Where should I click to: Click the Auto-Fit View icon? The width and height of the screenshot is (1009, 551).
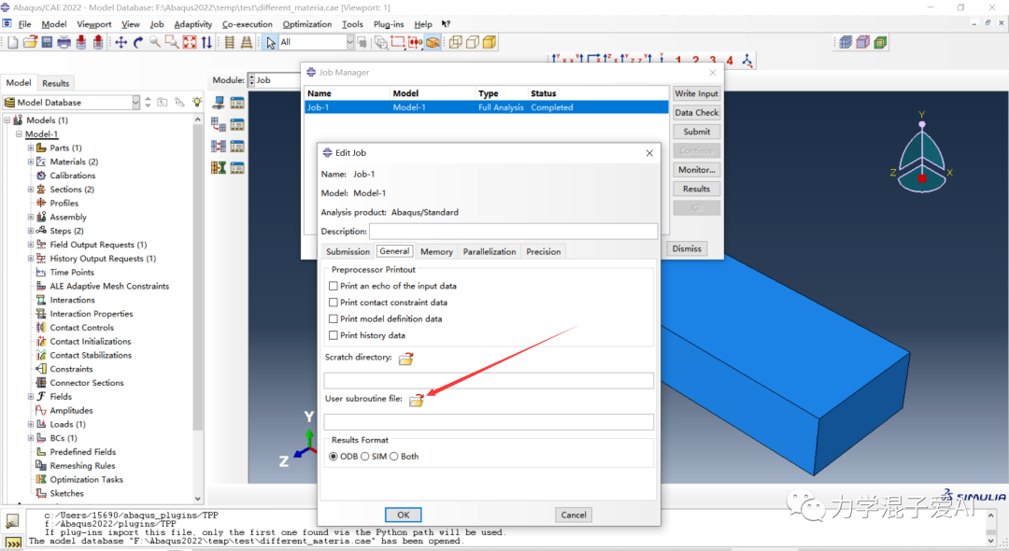coord(189,41)
